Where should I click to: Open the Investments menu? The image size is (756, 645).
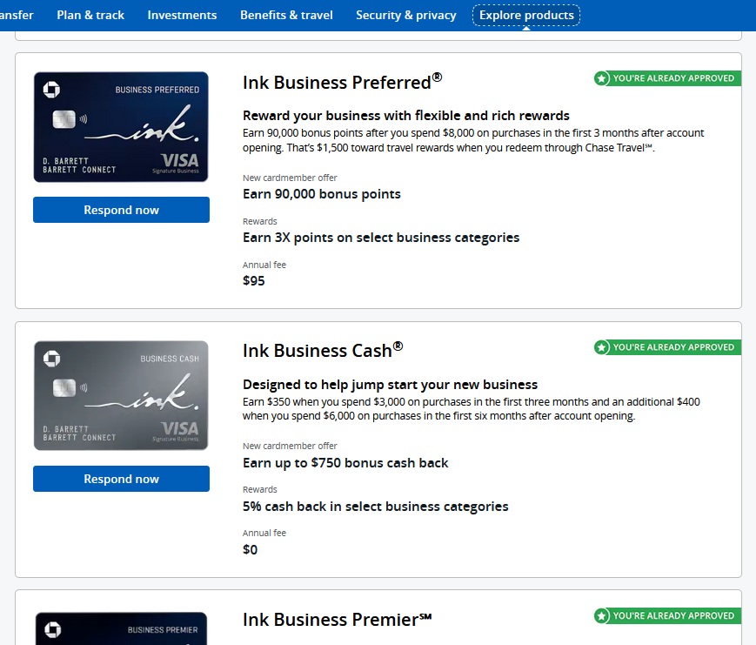tap(182, 15)
